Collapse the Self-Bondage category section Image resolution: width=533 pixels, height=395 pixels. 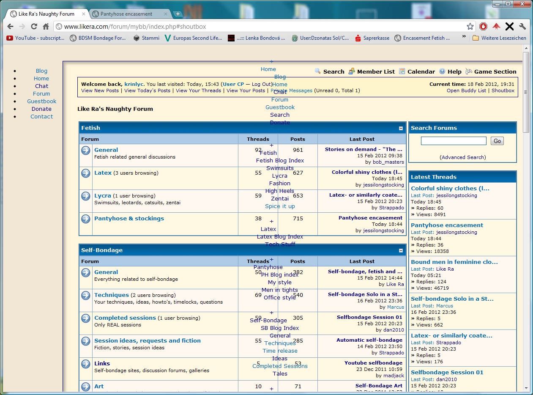coord(401,250)
